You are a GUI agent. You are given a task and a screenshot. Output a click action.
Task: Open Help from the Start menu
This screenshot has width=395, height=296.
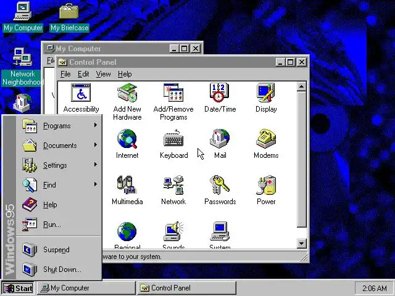[x=59, y=204]
